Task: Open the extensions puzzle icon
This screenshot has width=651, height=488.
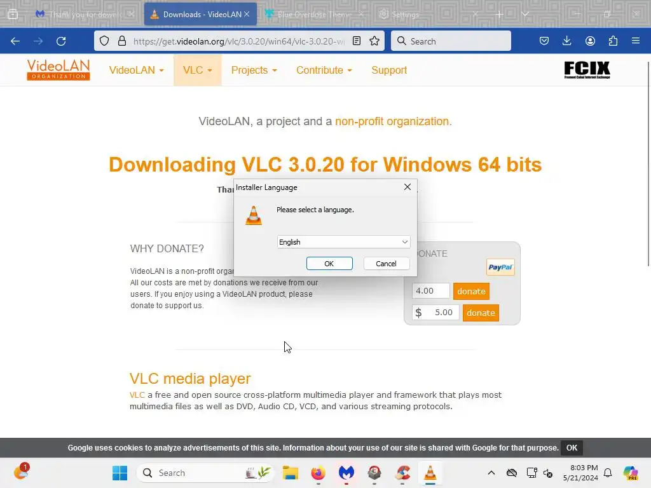Action: 613,41
